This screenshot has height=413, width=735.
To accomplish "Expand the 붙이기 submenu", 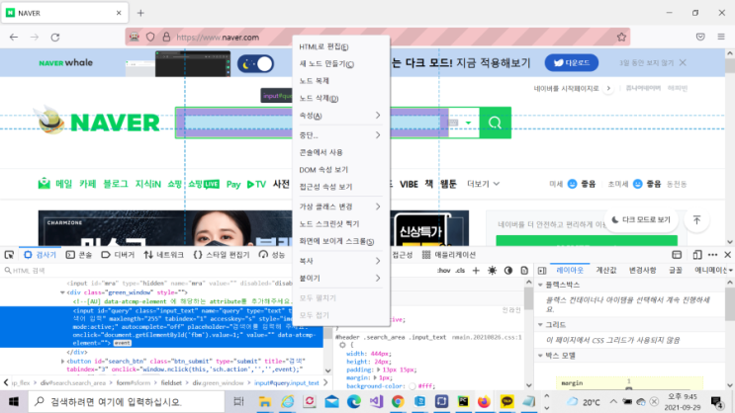I will (340, 279).
